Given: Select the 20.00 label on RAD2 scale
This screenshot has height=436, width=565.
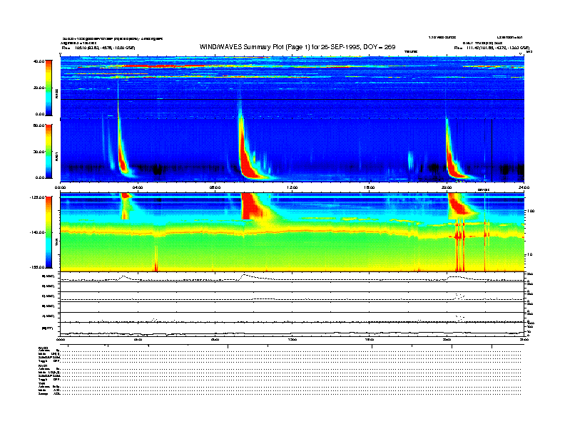Looking at the screenshot, I should (39, 88).
